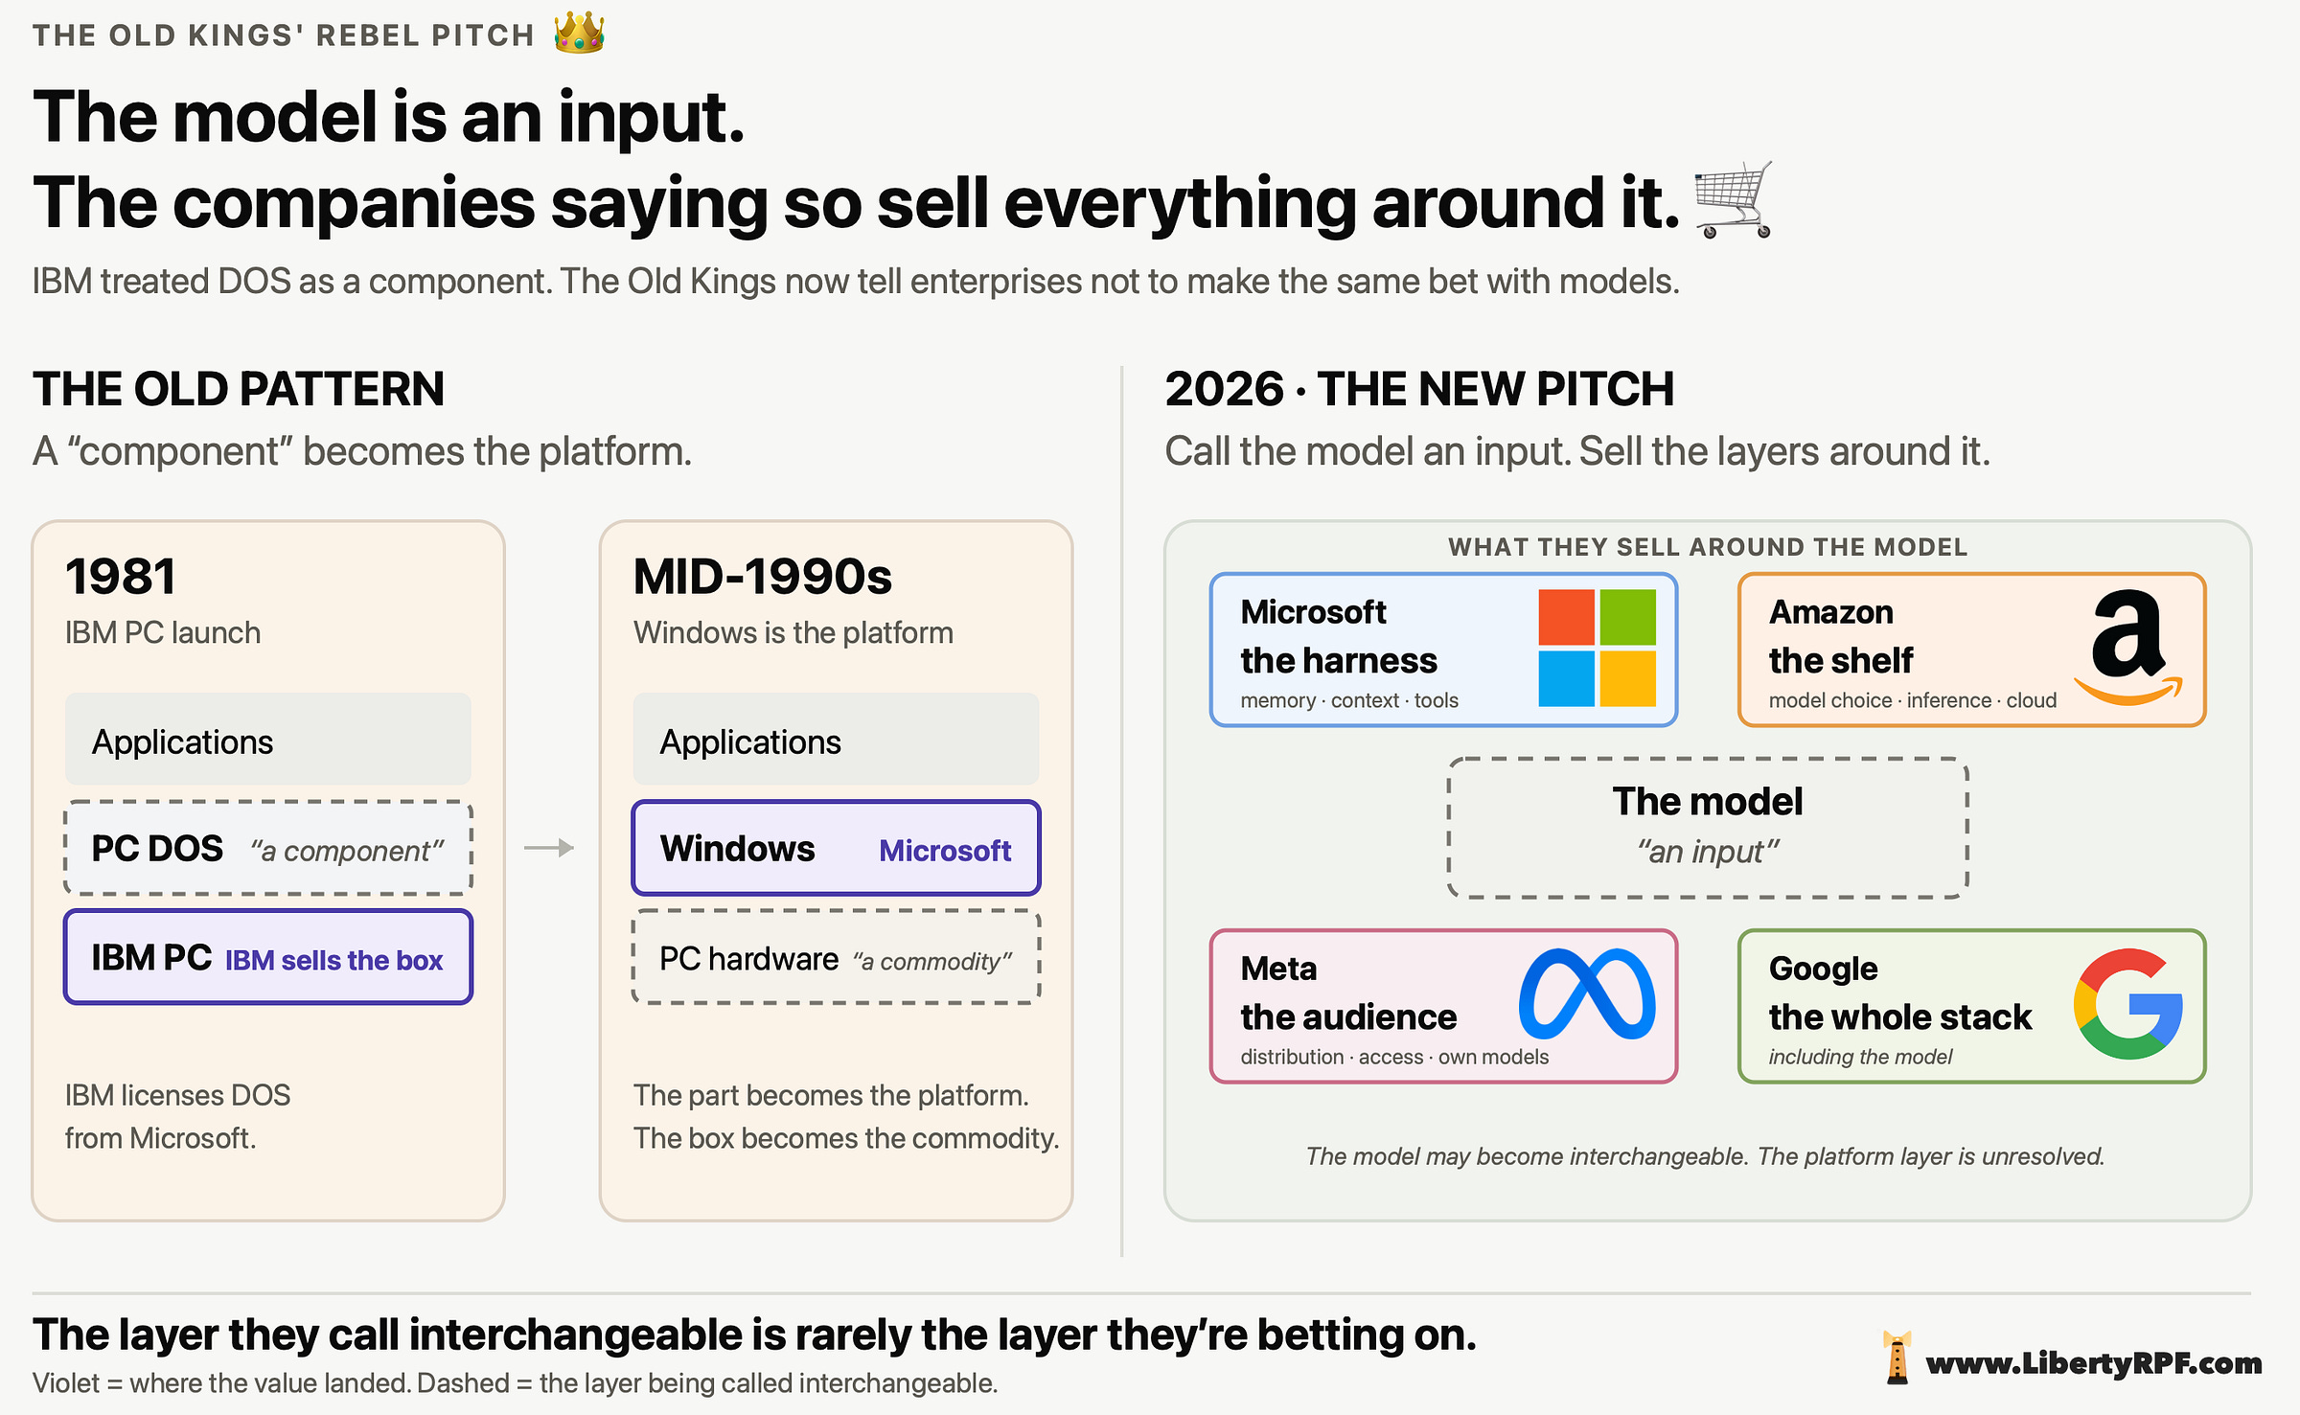
Task: Click the "2026 · THE NEW PITCH" heading
Action: coord(1419,389)
